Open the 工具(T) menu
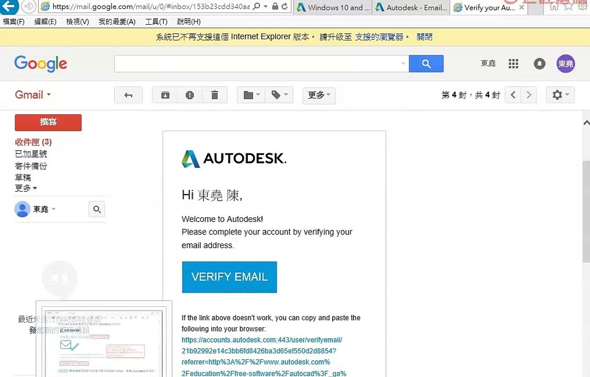This screenshot has width=590, height=377. click(x=156, y=21)
